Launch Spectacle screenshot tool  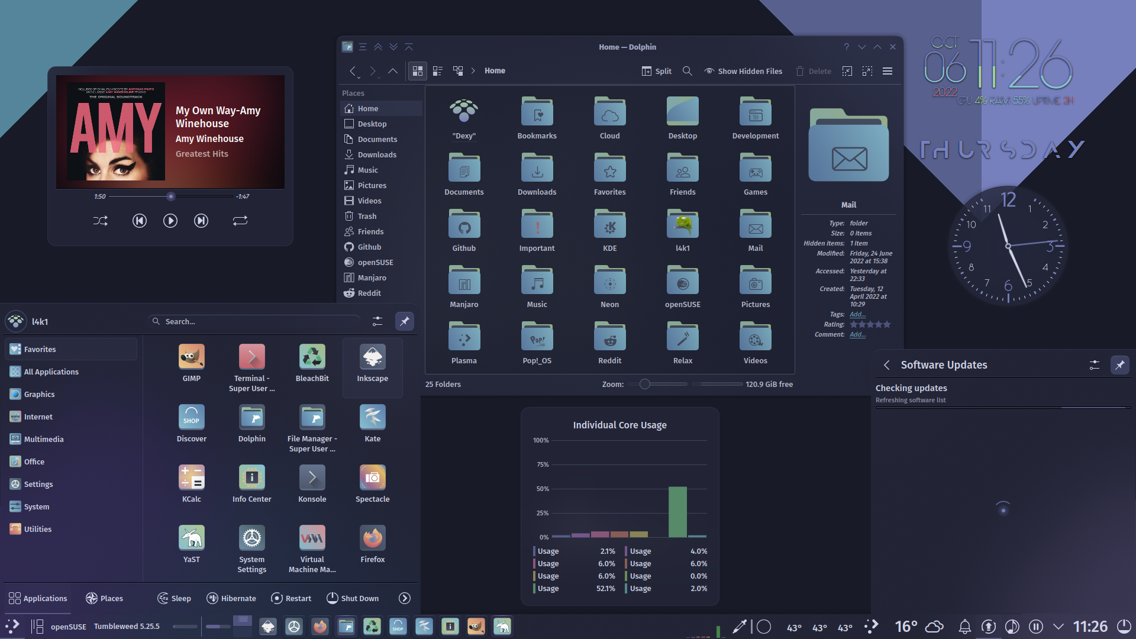[373, 484]
